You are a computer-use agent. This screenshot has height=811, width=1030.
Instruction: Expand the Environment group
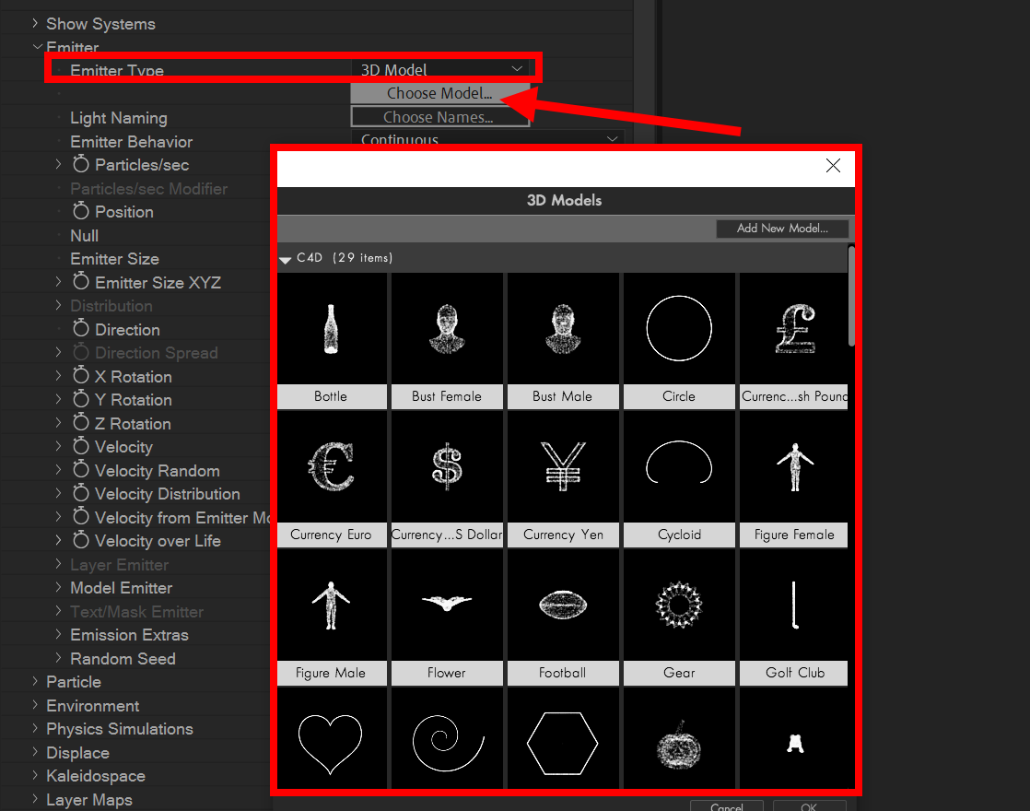click(35, 705)
